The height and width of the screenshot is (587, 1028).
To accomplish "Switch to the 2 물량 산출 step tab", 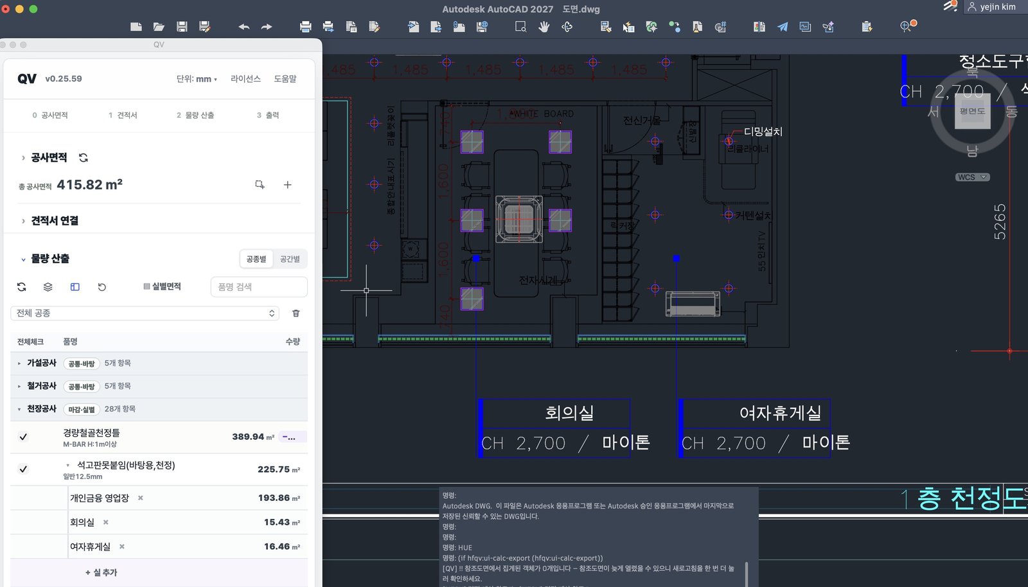I will (195, 116).
